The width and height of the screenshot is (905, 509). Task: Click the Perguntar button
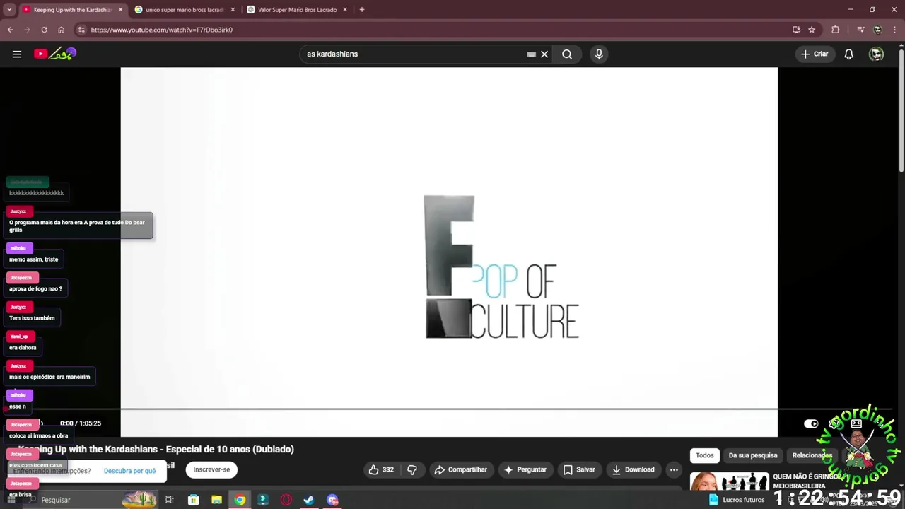coord(525,469)
